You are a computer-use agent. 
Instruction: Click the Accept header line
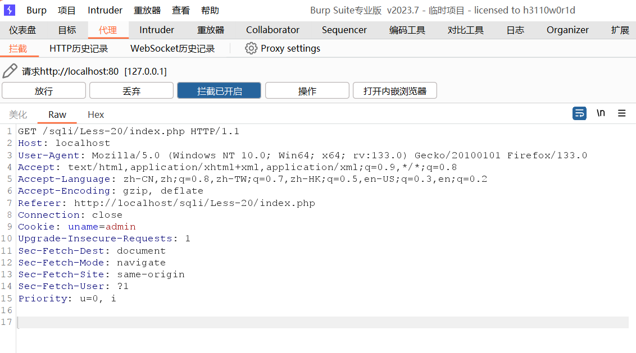(x=237, y=167)
